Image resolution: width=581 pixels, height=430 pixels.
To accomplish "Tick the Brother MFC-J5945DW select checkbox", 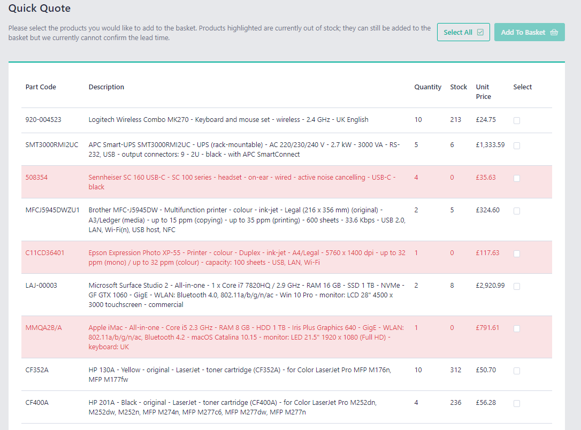I will point(516,211).
